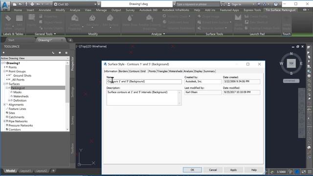
Task: Expand the Definition tree node
Action: [9, 100]
